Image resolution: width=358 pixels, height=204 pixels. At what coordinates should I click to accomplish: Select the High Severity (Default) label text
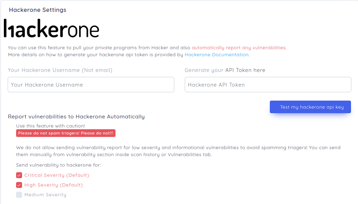54,185
